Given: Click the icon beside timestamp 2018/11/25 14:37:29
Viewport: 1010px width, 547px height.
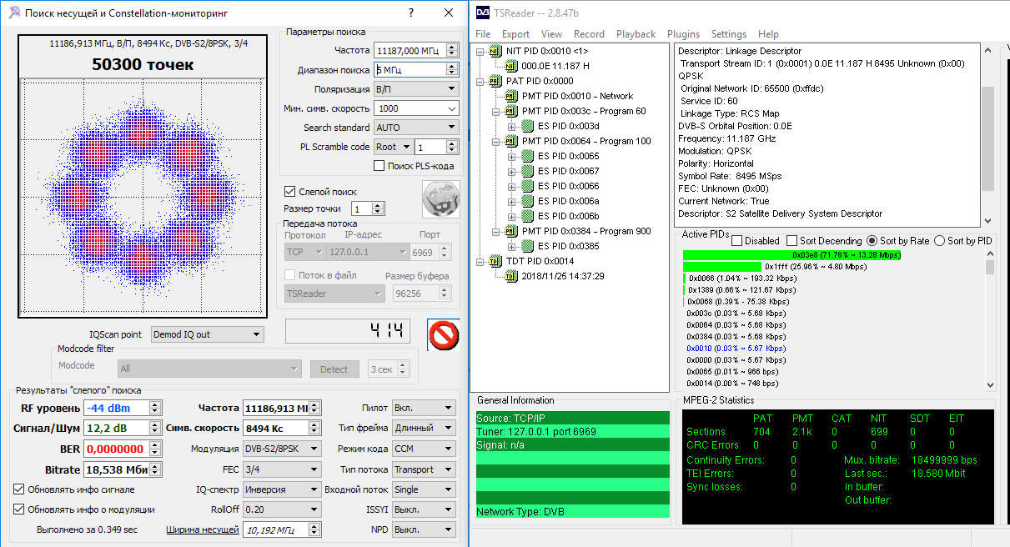Looking at the screenshot, I should (x=511, y=276).
